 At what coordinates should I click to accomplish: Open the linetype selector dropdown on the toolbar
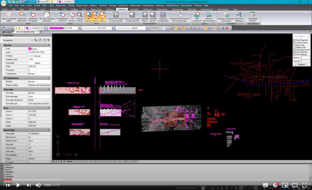[x=114, y=28]
